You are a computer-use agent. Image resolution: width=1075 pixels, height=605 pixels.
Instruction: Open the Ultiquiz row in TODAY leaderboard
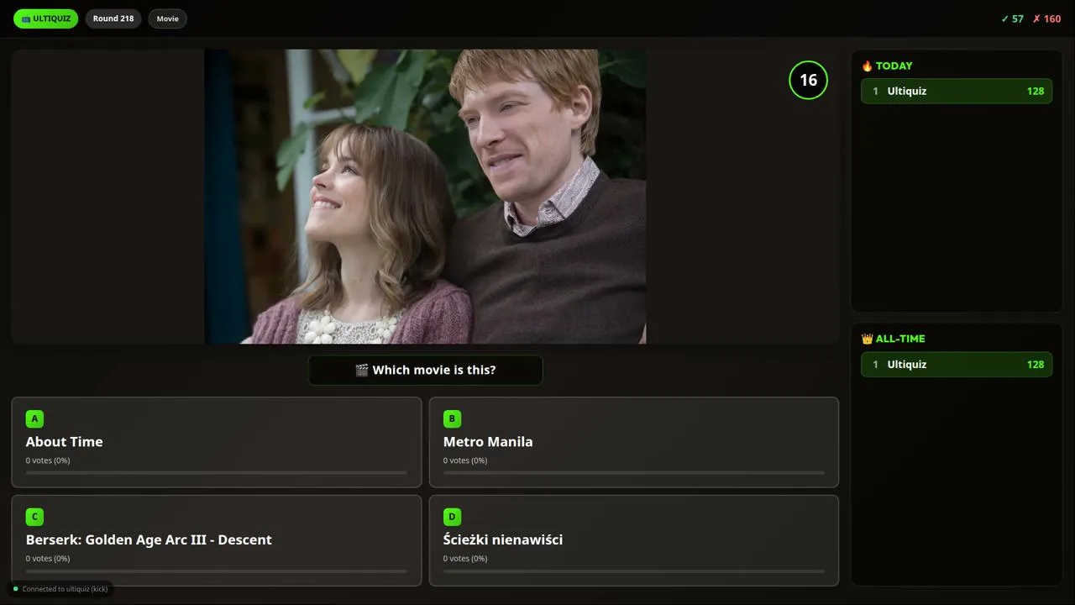[x=957, y=91]
